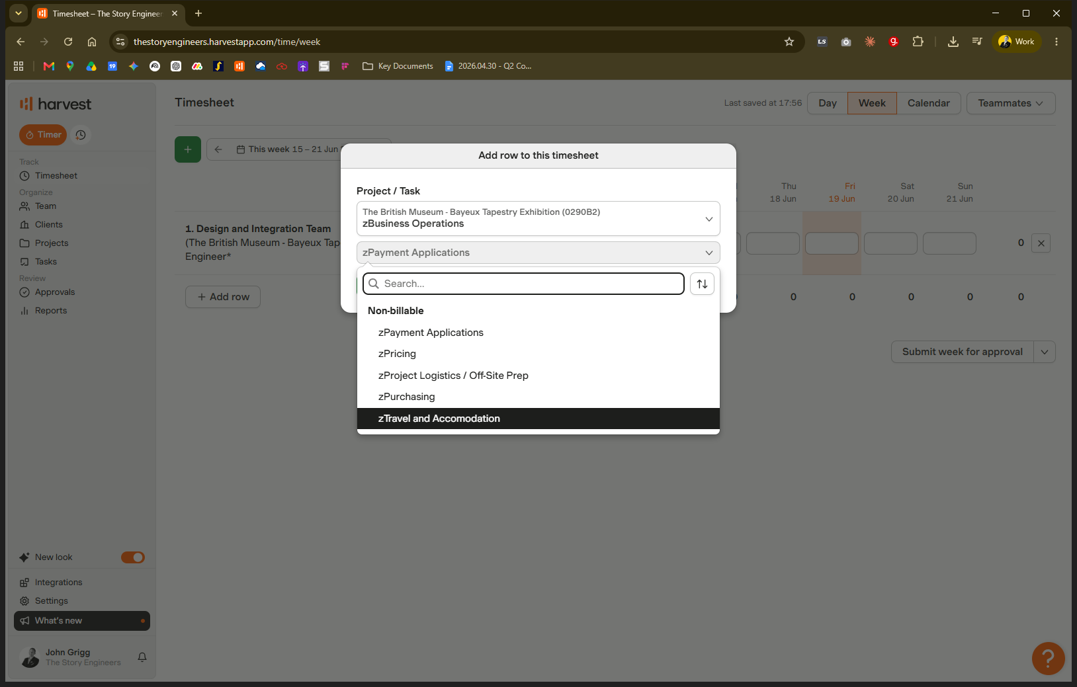Toggle the task list sort order icon
This screenshot has height=687, width=1077.
[702, 284]
